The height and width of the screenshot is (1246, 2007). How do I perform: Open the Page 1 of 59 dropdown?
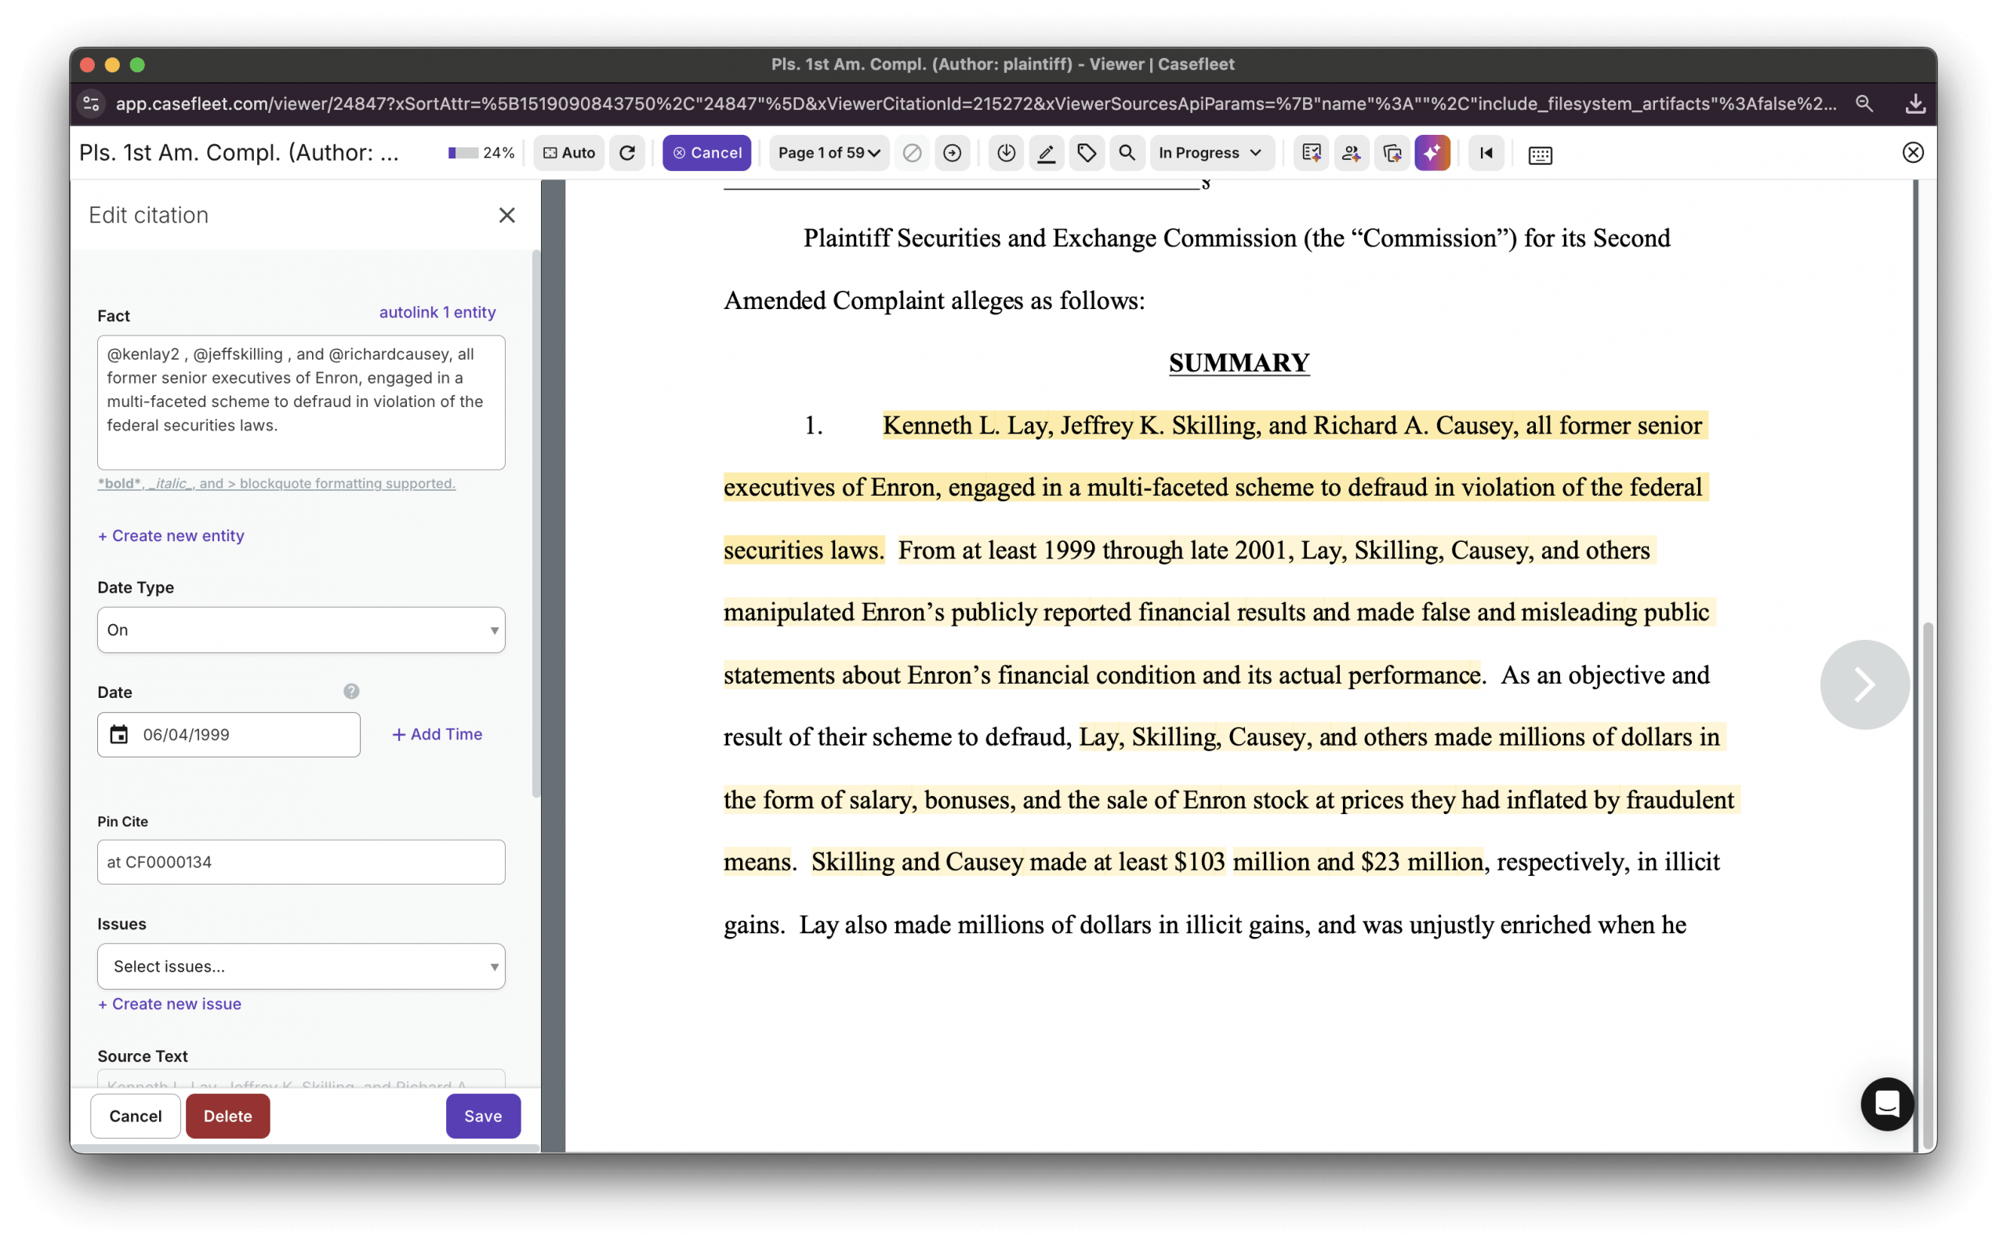point(829,153)
